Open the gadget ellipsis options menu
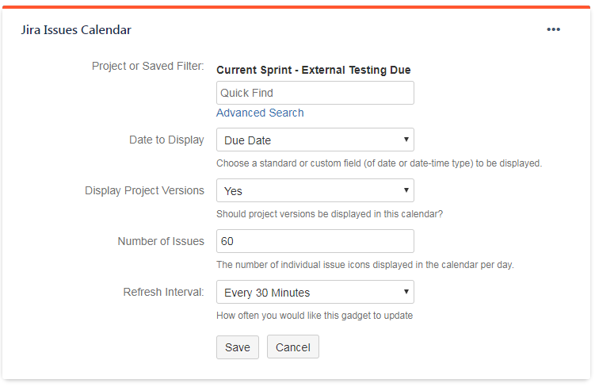This screenshot has width=595, height=387. [553, 30]
